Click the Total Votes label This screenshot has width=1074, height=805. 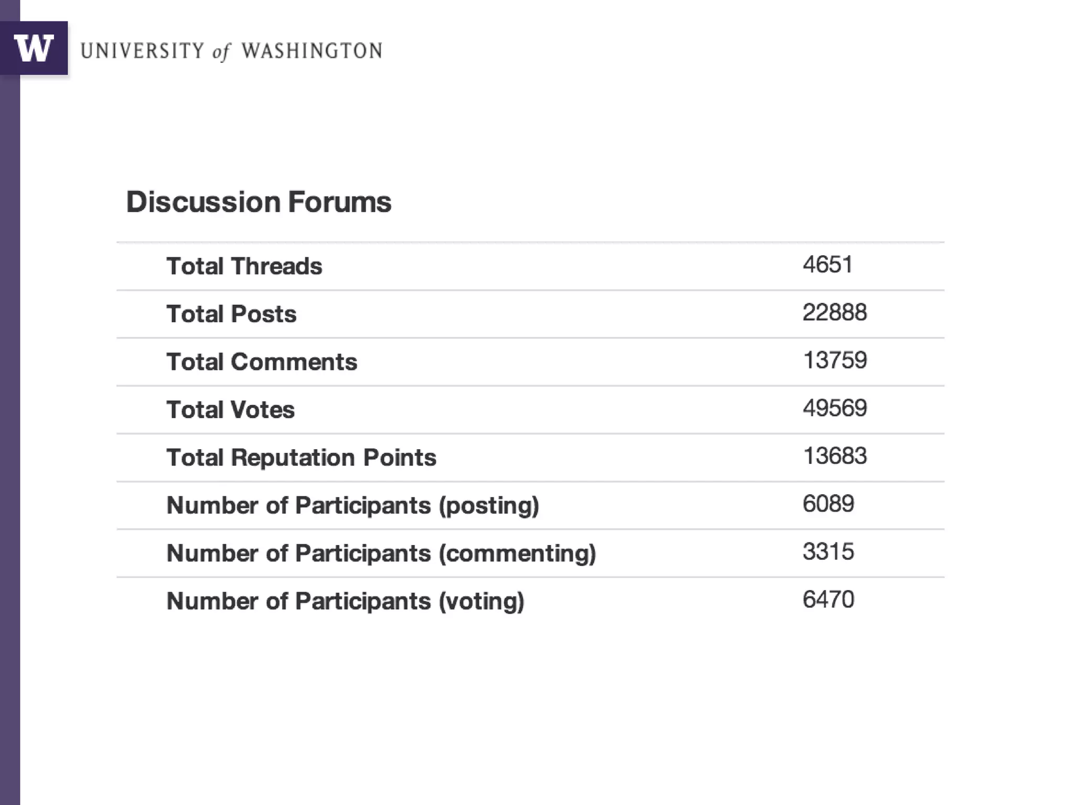[230, 409]
